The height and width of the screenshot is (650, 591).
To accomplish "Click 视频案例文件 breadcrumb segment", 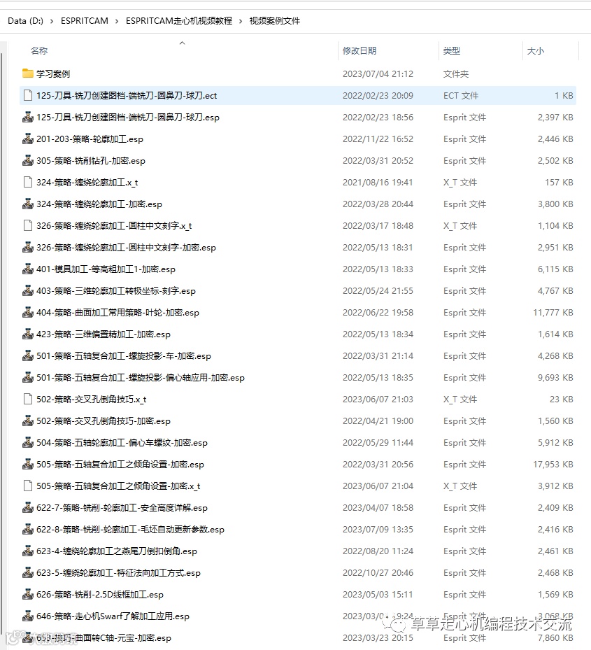I will click(275, 21).
